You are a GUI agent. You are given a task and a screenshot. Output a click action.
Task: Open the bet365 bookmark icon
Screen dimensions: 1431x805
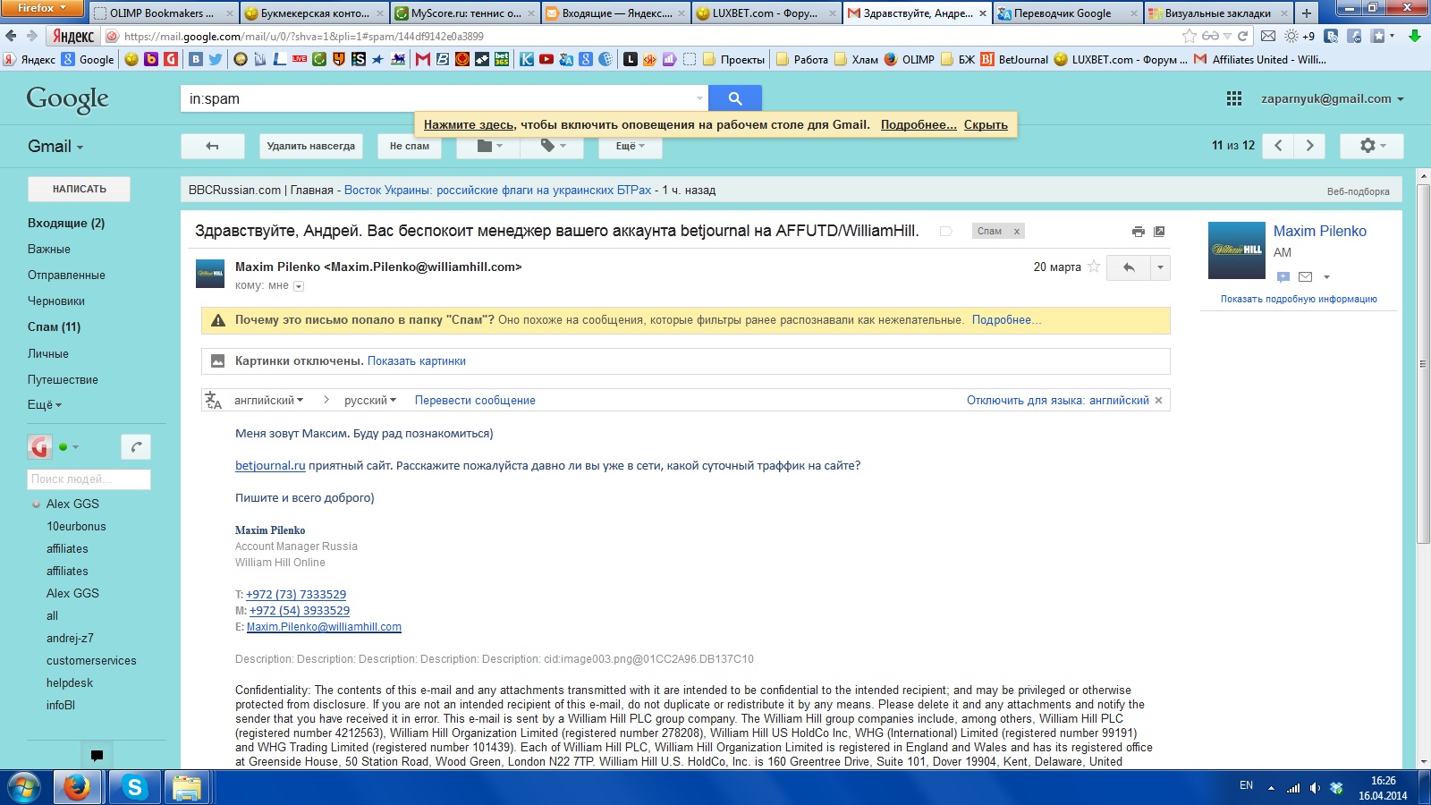pyautogui.click(x=502, y=60)
